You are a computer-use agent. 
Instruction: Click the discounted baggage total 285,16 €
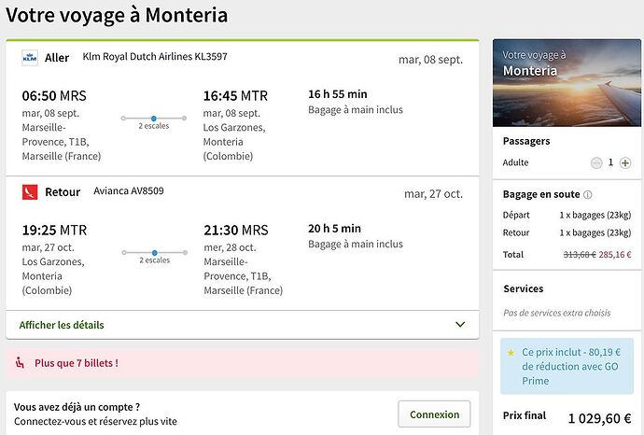pos(615,255)
